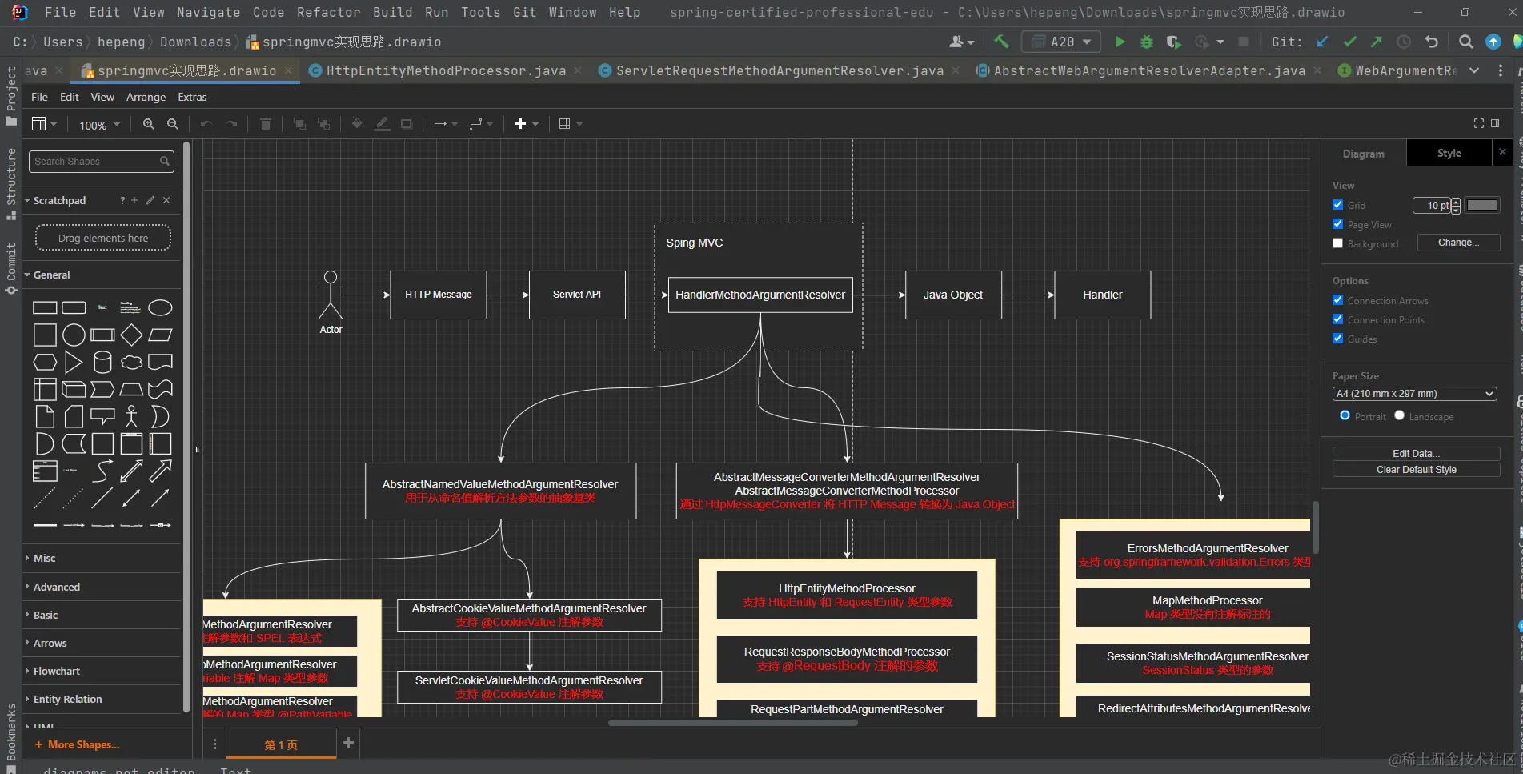Toggle Connection Points checkbox
Screen dimensions: 1523x774
click(x=1337, y=319)
